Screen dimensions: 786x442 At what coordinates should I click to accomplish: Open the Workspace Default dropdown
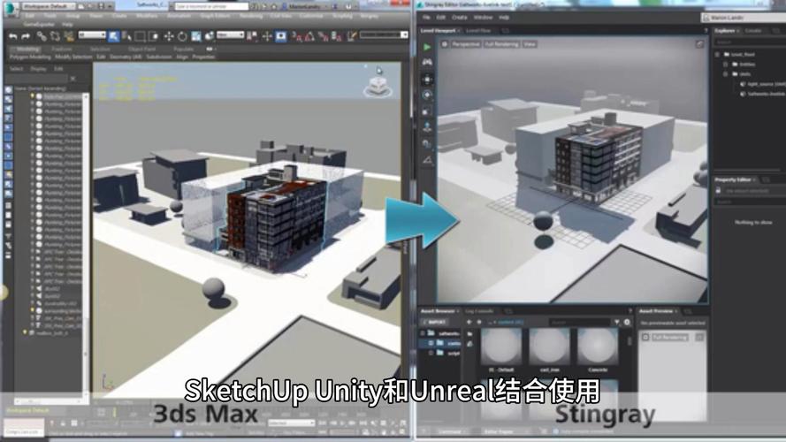[x=49, y=6]
